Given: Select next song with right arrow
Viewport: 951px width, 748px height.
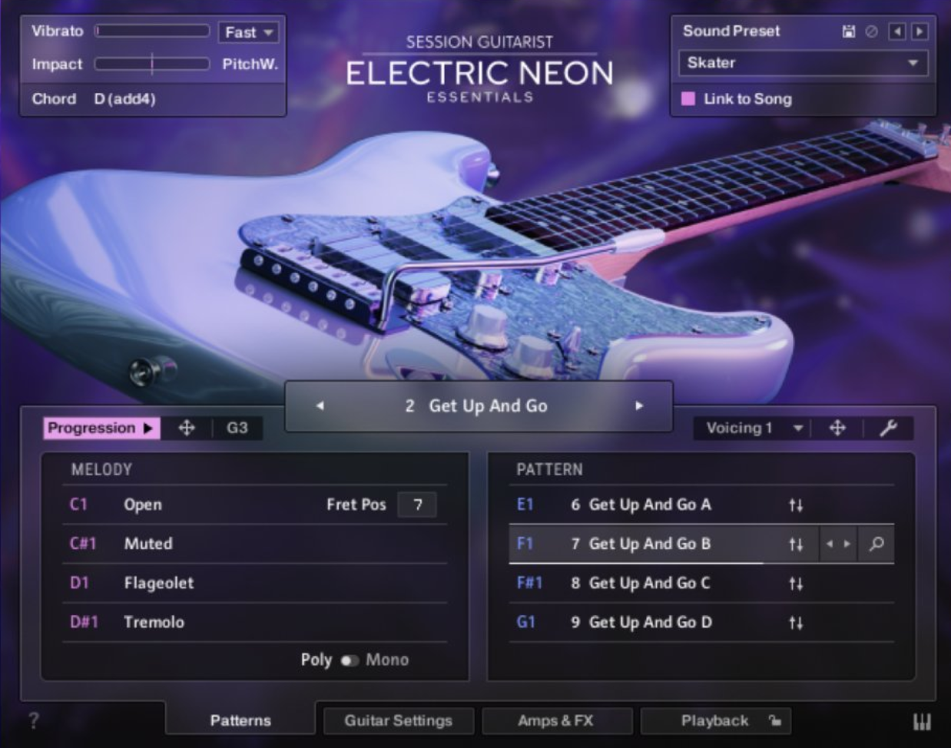Looking at the screenshot, I should (x=639, y=405).
